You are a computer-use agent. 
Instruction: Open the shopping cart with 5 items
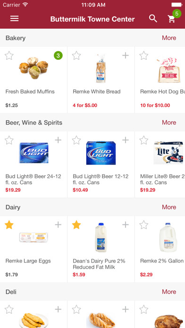tap(172, 19)
